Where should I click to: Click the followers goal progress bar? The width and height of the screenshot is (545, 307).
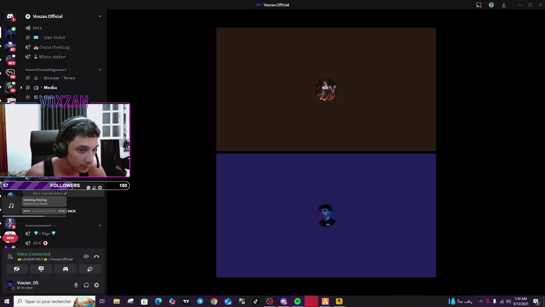[65, 185]
